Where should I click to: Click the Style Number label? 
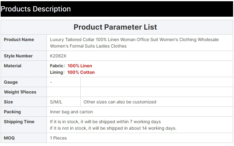pyautogui.click(x=18, y=56)
